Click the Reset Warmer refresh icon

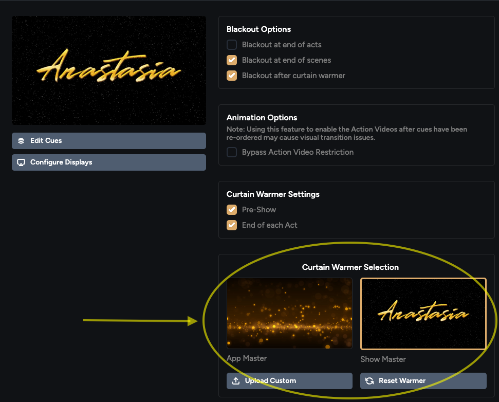click(x=369, y=381)
